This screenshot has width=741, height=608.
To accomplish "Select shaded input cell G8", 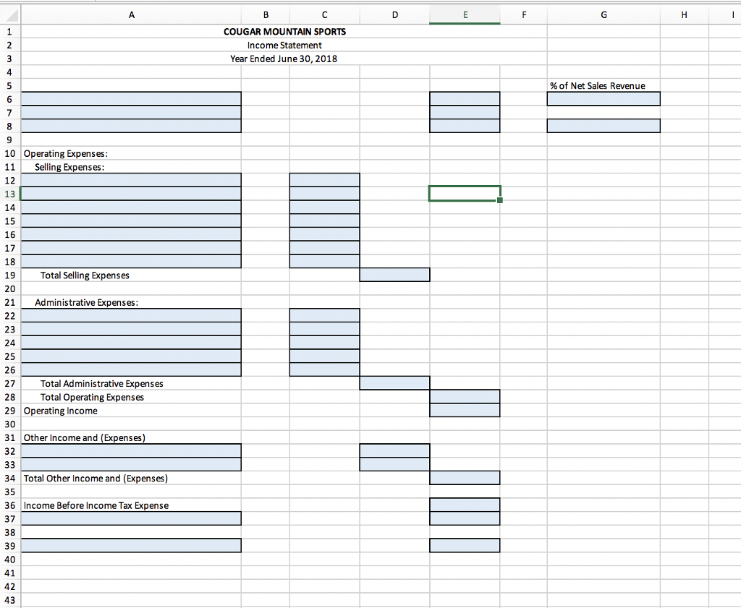I will coord(604,126).
